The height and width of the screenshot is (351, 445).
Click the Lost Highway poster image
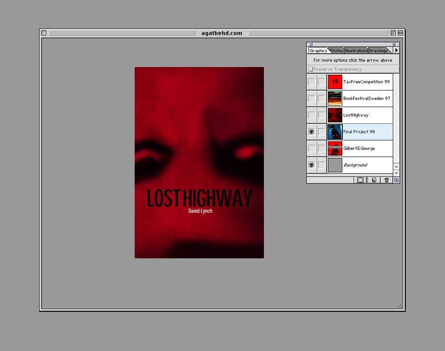[x=199, y=162]
